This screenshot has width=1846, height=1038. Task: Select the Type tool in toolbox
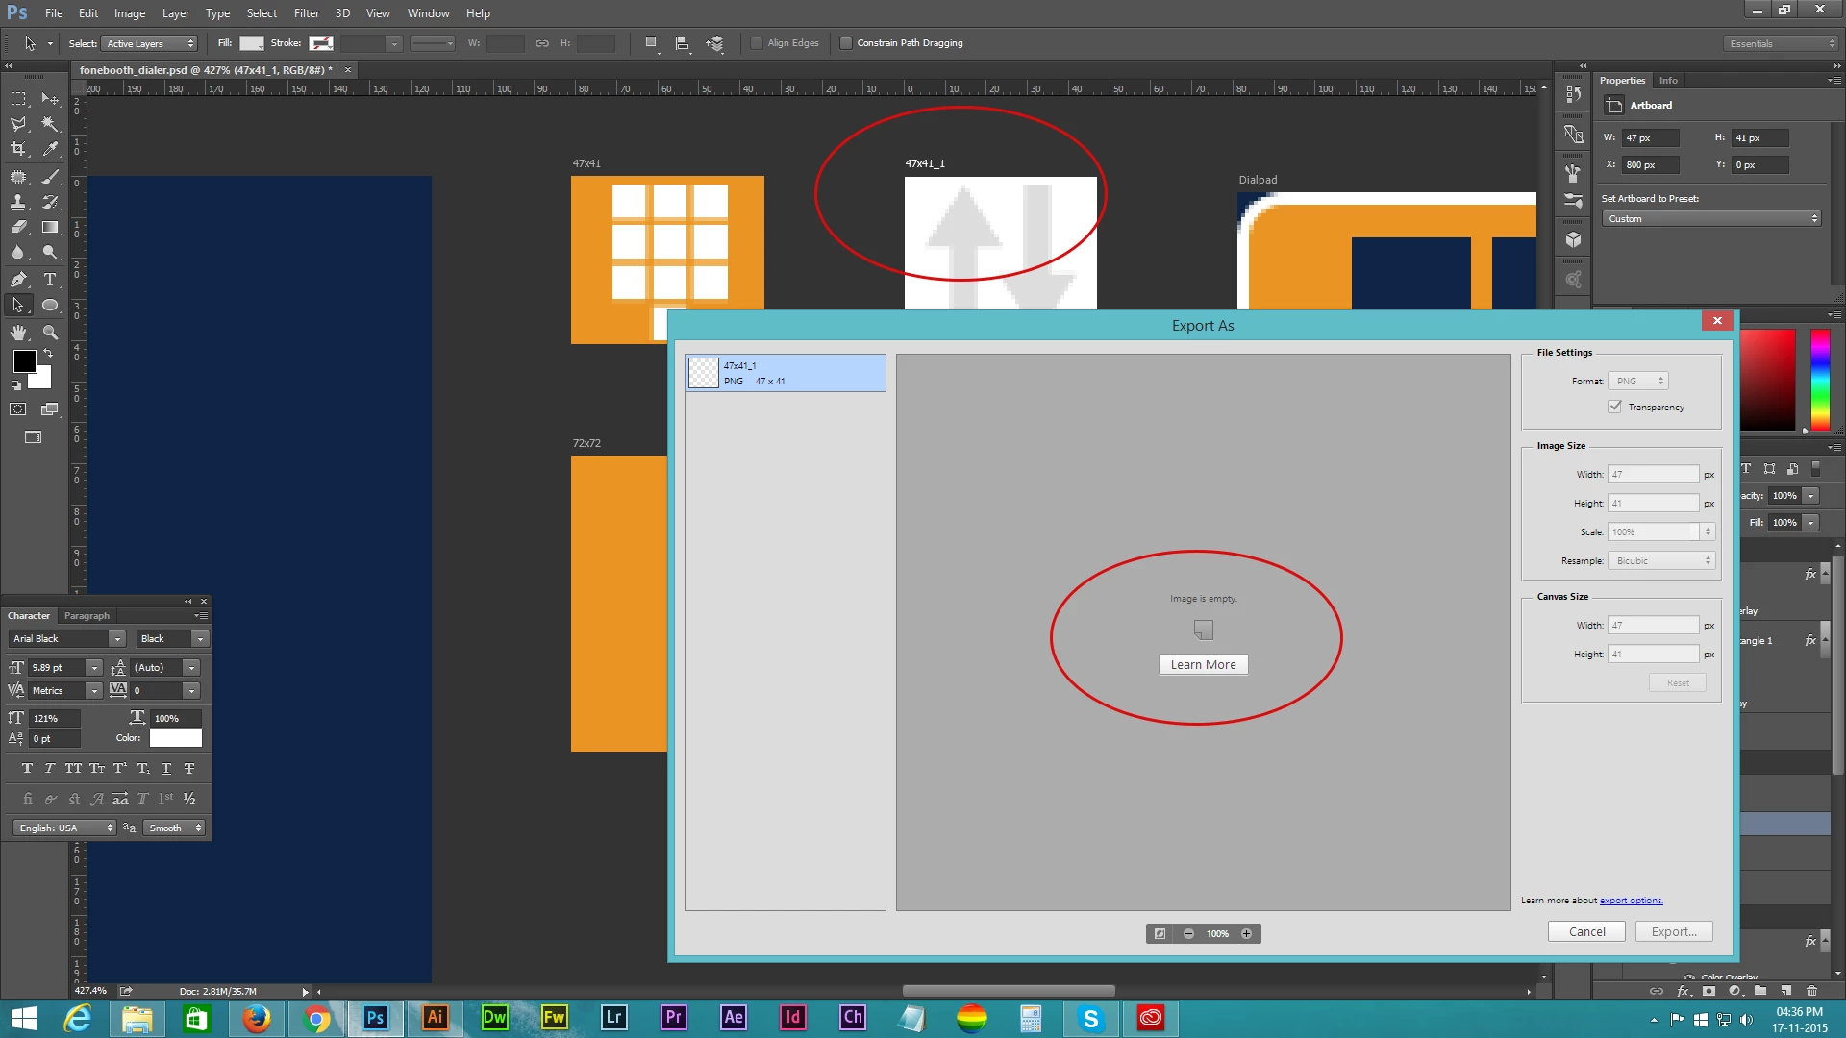pyautogui.click(x=50, y=280)
